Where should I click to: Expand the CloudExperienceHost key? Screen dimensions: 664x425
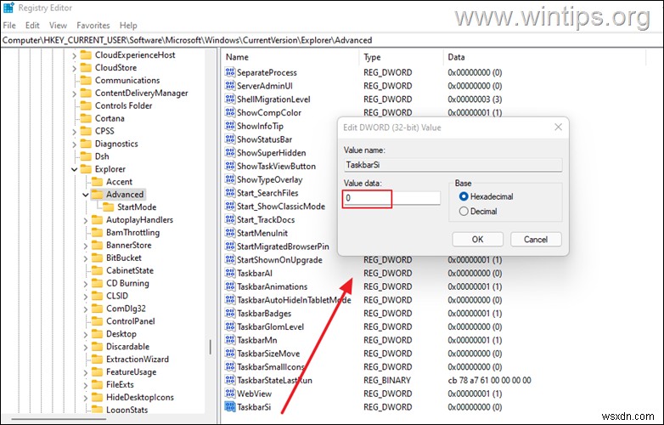tap(74, 55)
